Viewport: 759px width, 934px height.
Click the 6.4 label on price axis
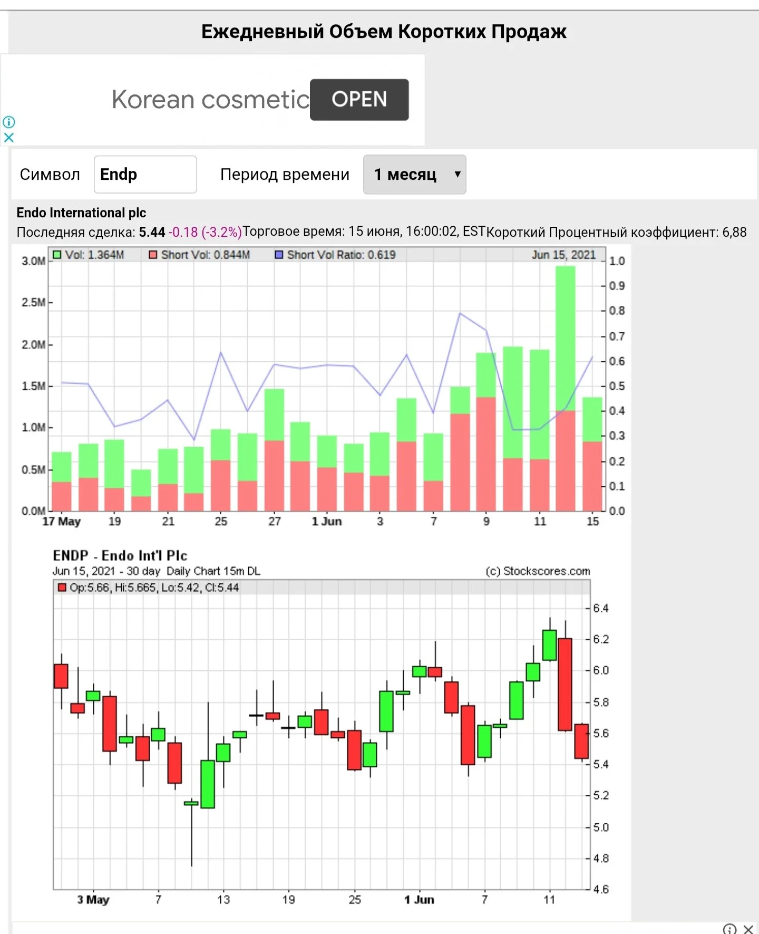pos(601,609)
